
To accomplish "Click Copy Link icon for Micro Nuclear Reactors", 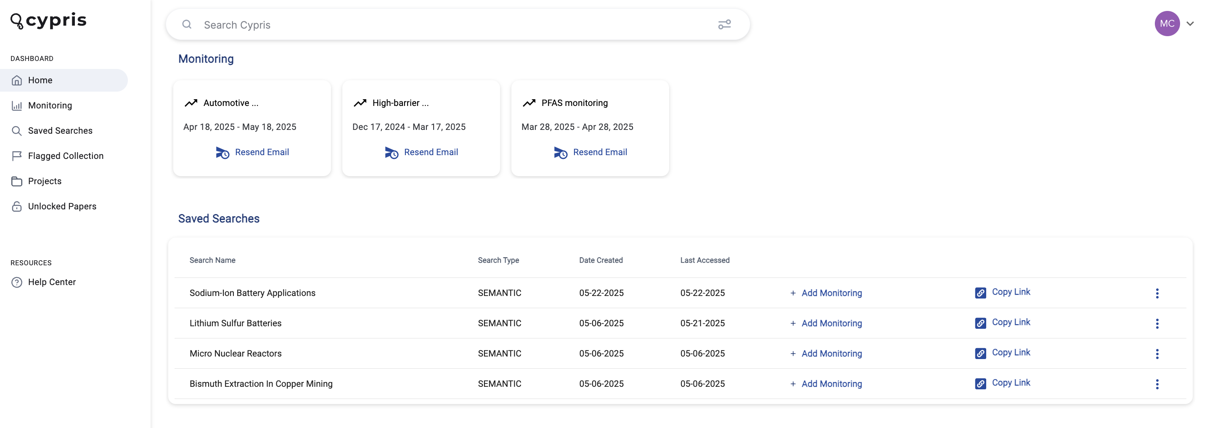I will click(x=980, y=353).
